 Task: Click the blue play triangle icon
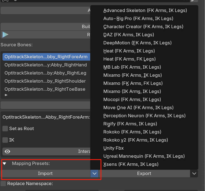coord(5,35)
